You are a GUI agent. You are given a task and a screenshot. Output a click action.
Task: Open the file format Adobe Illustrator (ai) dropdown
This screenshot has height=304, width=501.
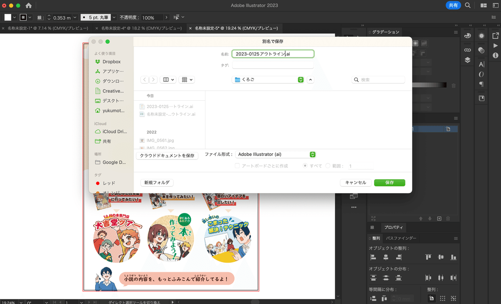[276, 155]
